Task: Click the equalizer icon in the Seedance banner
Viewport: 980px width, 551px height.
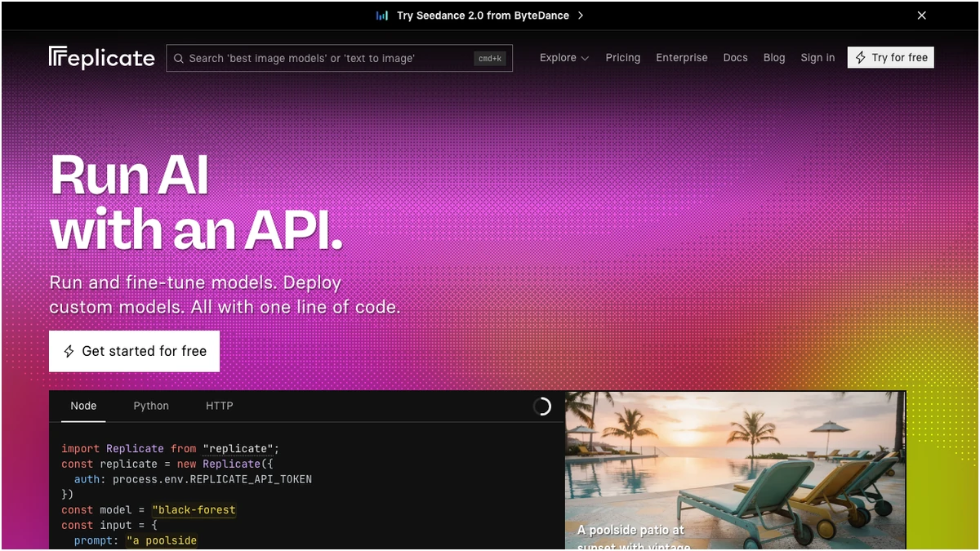Action: 382,16
